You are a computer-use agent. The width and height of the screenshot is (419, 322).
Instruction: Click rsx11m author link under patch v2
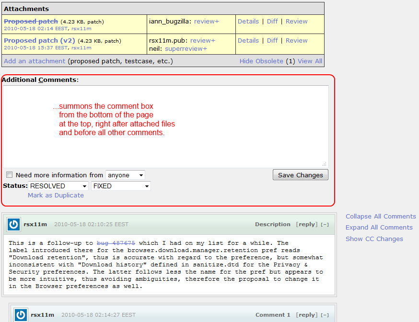(81, 48)
